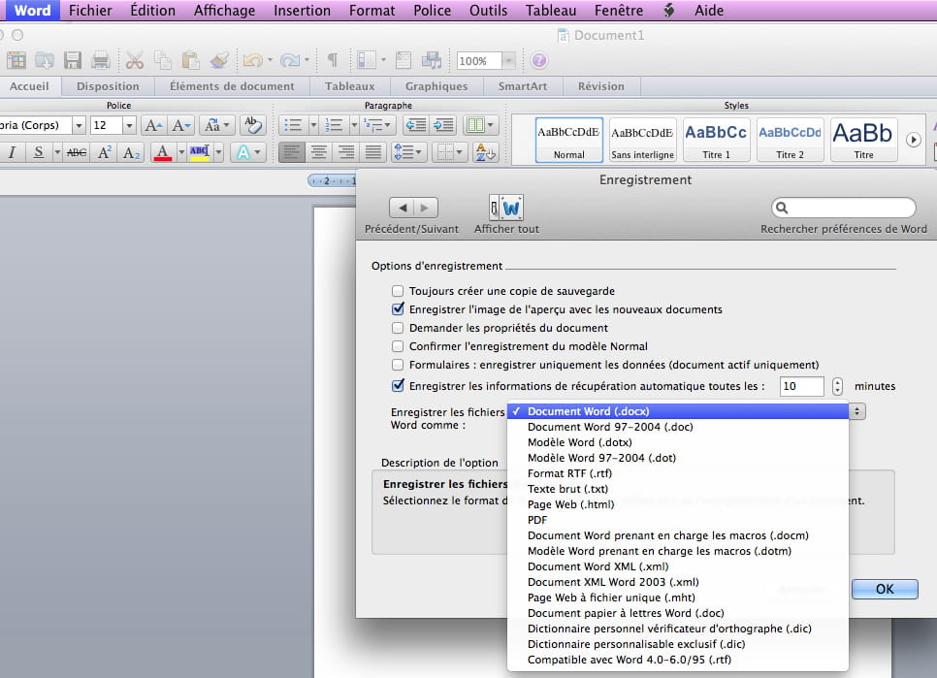The width and height of the screenshot is (937, 678).
Task: Open the numbered list style dropdown arrow
Action: click(x=354, y=125)
